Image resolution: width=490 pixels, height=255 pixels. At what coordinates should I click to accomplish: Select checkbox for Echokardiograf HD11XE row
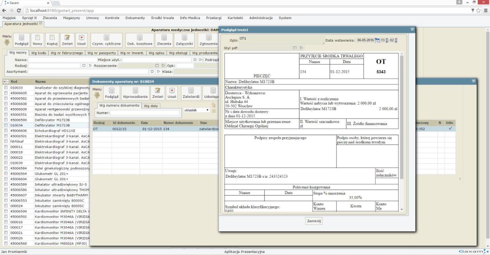click(x=6, y=130)
